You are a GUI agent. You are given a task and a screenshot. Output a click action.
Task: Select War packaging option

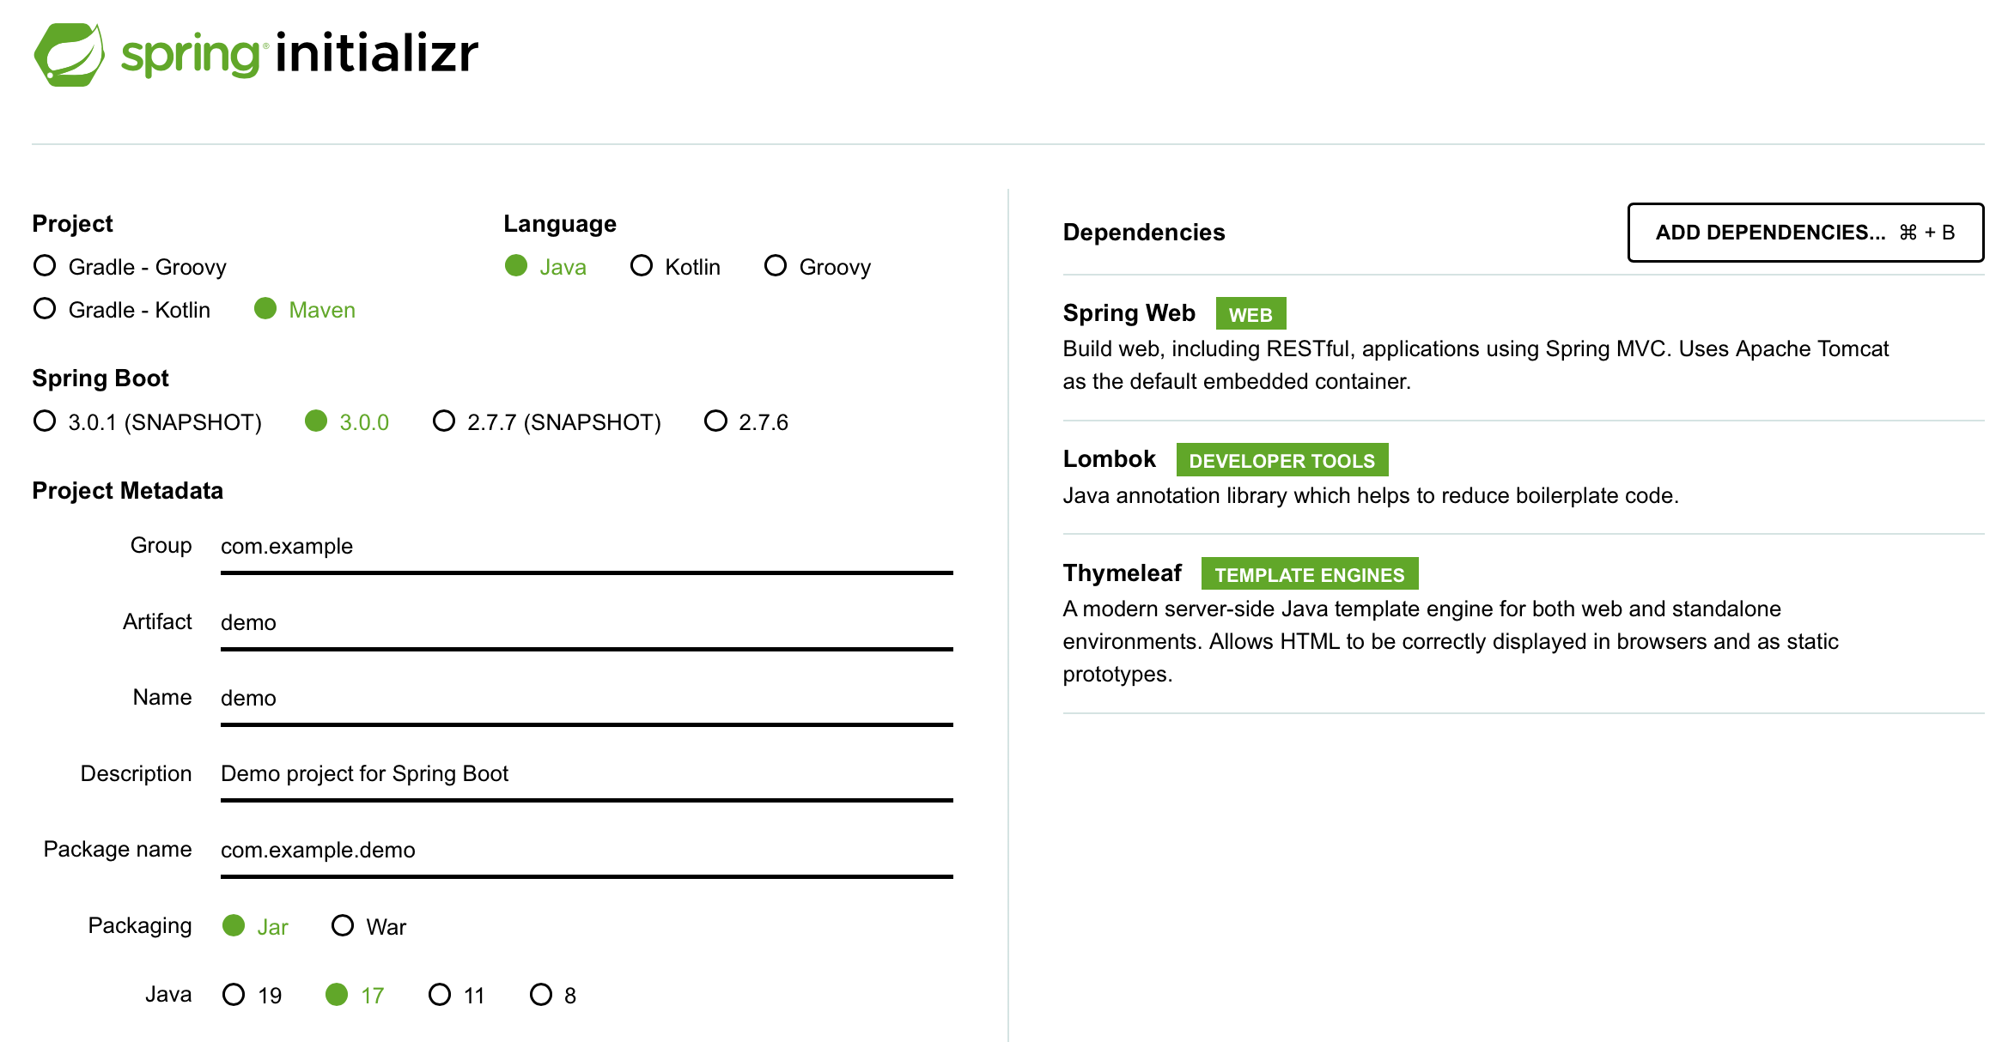coord(343,926)
